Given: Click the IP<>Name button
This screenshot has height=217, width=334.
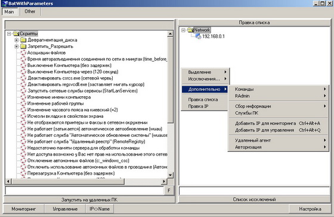Looking at the screenshot, I should point(100,209).
